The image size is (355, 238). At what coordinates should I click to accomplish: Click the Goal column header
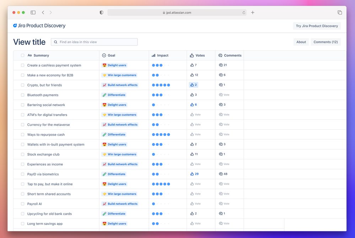pyautogui.click(x=109, y=55)
